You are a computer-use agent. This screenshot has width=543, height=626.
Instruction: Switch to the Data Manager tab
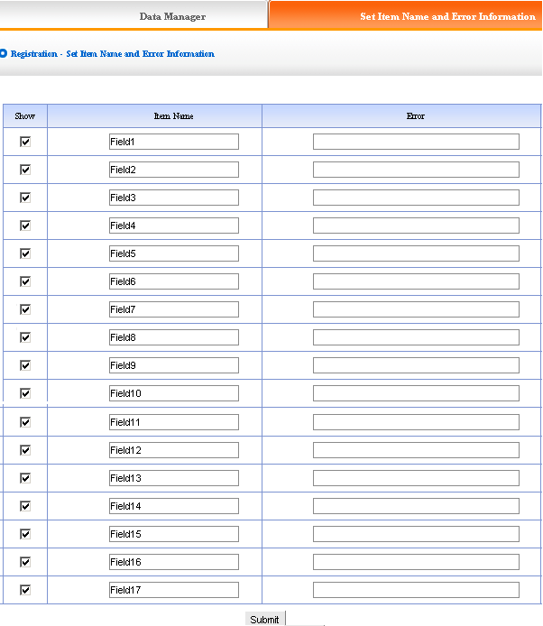tap(133, 14)
